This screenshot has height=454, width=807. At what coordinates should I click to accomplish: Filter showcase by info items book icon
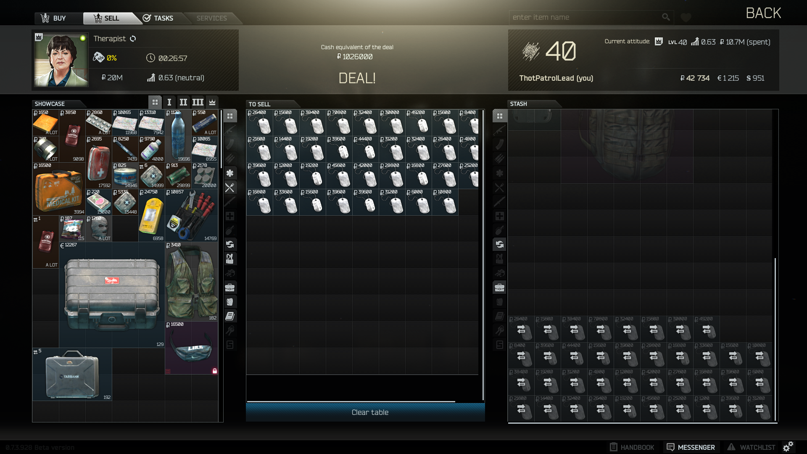click(x=230, y=316)
